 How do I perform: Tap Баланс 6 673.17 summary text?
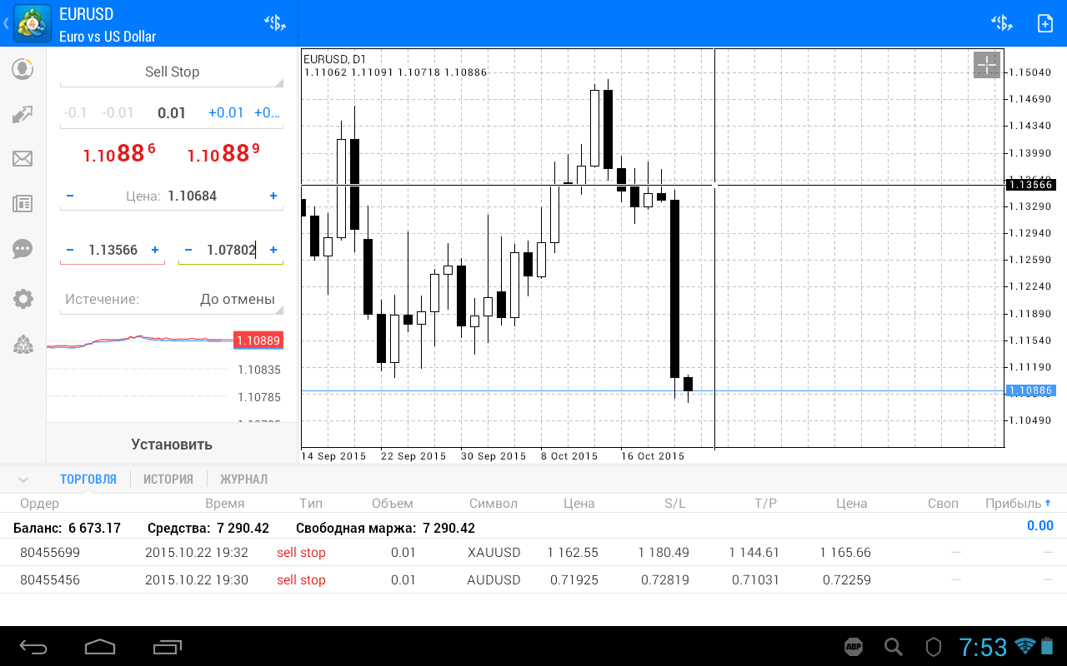tap(68, 528)
